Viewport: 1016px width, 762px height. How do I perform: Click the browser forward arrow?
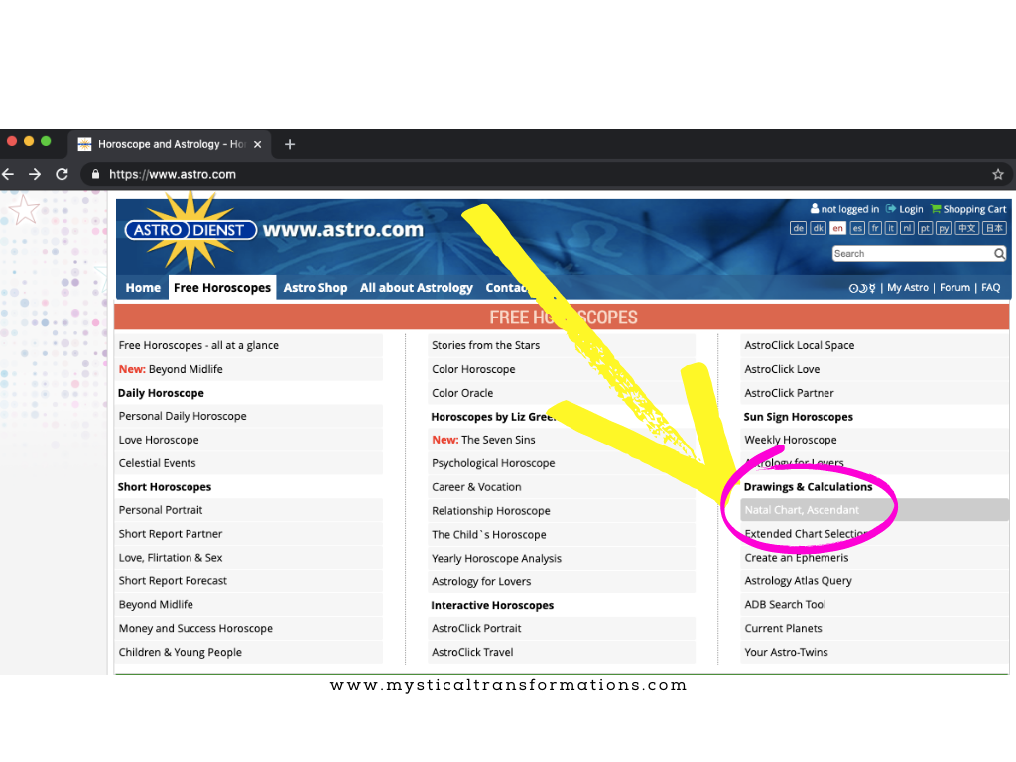(x=35, y=174)
